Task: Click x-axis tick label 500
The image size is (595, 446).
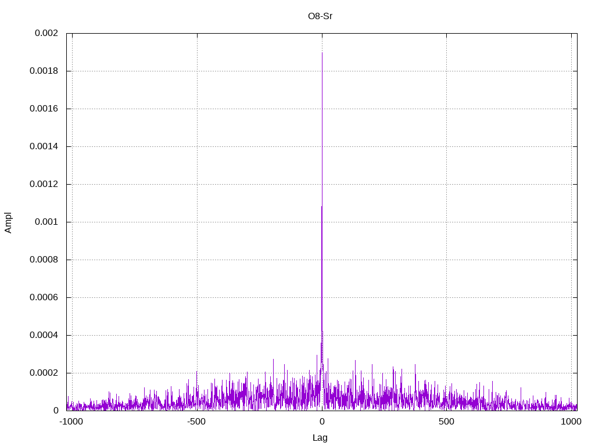Action: tap(446, 422)
